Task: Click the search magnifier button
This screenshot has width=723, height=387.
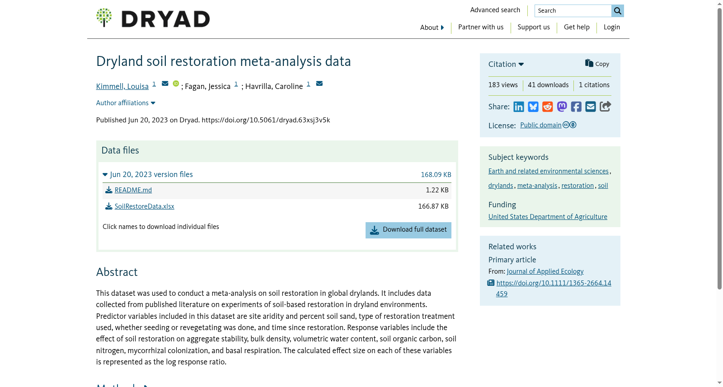Action: pyautogui.click(x=618, y=11)
